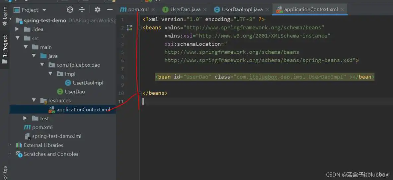This screenshot has height=180, width=393.
Task: Collapse the src folder
Action: pos(17,38)
